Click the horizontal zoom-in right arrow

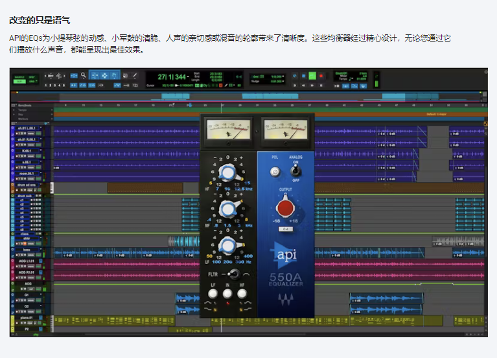tap(64, 76)
